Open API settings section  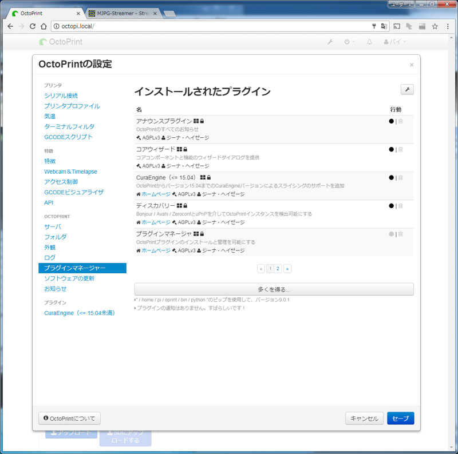[49, 203]
